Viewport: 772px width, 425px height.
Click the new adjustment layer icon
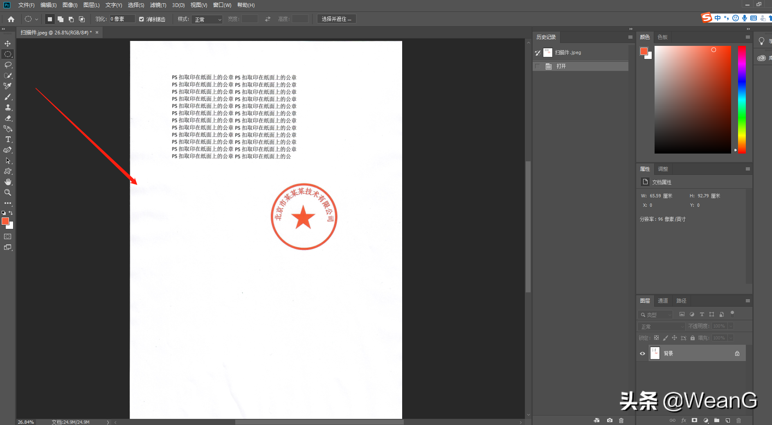pos(706,420)
